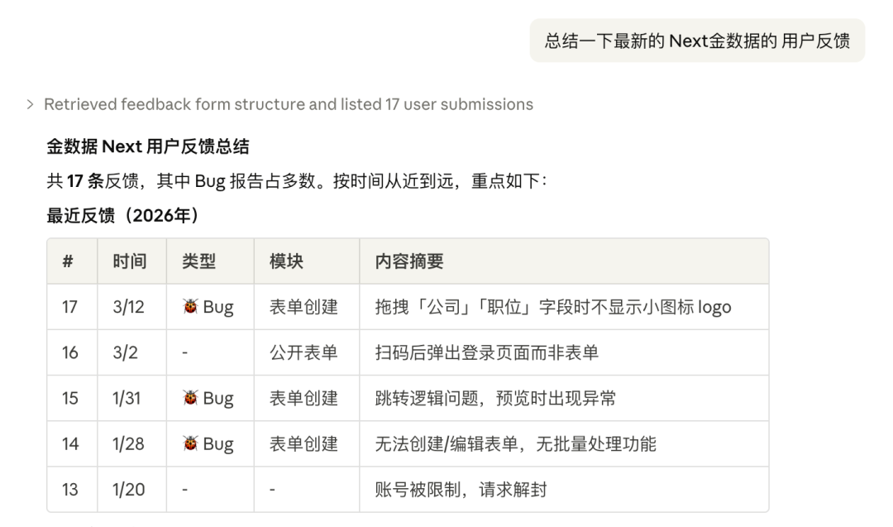
Task: Click the bug icon in row 17
Action: tap(191, 307)
